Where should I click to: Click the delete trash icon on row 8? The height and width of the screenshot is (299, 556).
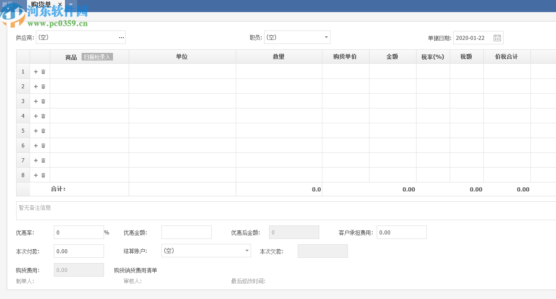[x=43, y=175]
